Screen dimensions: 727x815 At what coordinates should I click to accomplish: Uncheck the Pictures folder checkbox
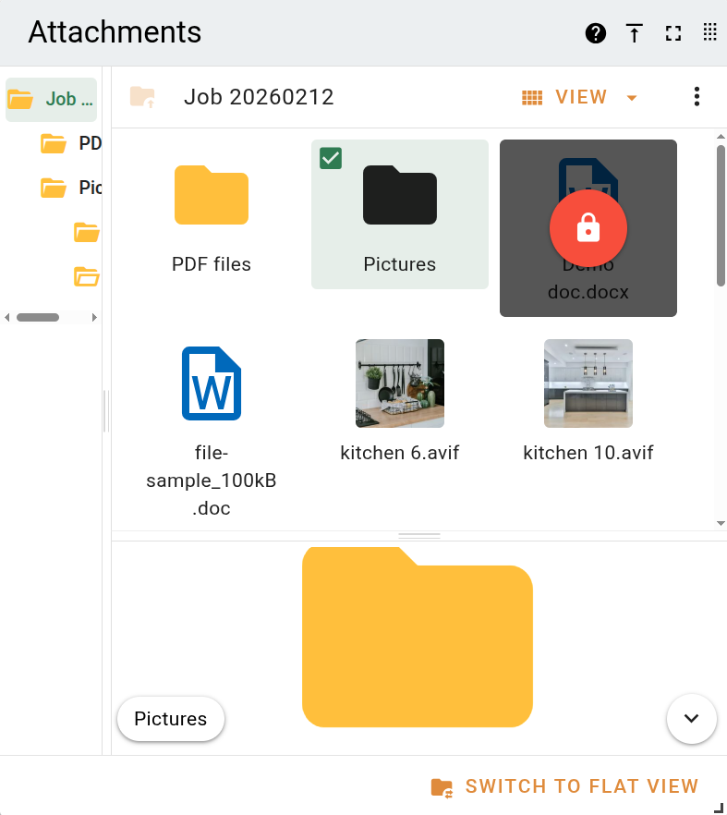click(331, 159)
